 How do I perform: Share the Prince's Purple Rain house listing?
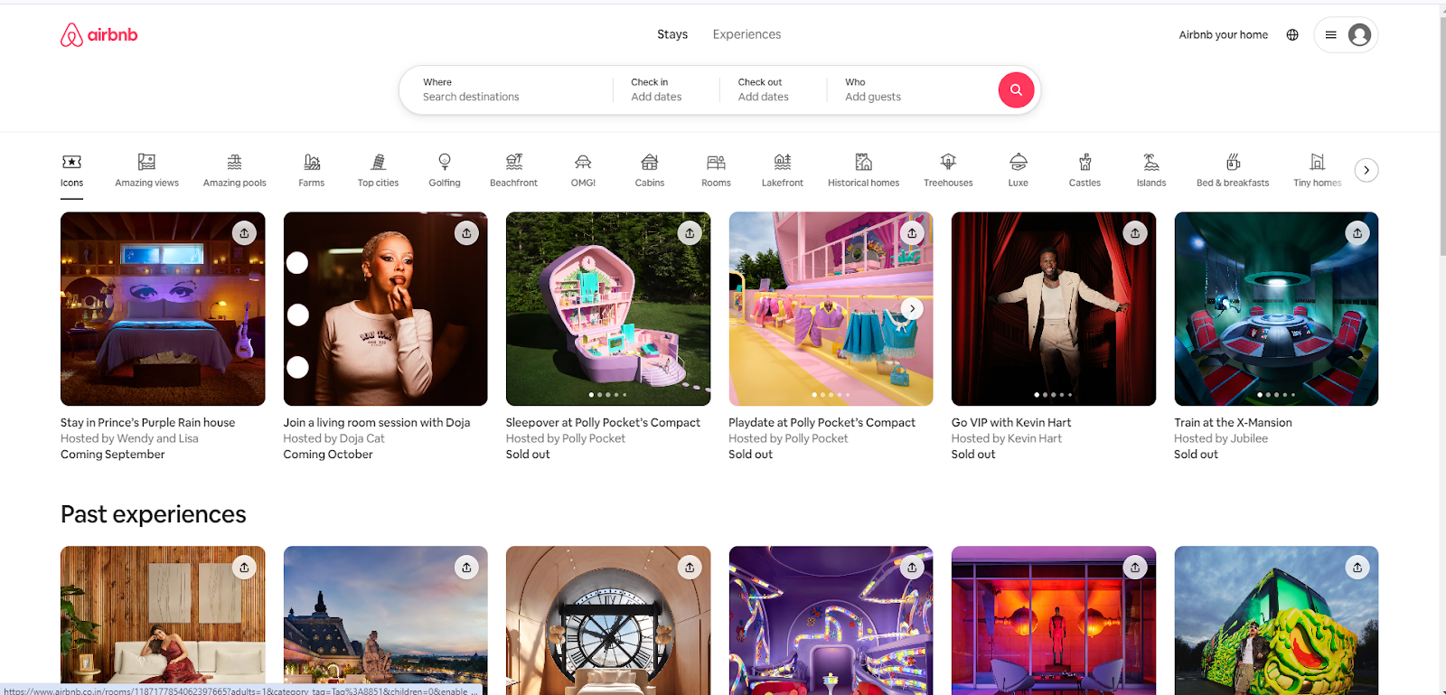[244, 233]
